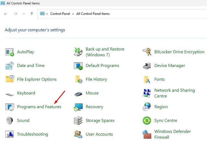Open the Back up and Restore icon

[78, 52]
